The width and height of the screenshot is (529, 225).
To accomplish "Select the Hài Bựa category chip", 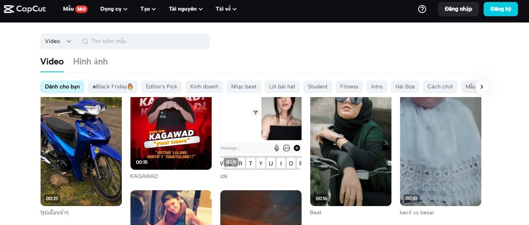I will pyautogui.click(x=405, y=87).
